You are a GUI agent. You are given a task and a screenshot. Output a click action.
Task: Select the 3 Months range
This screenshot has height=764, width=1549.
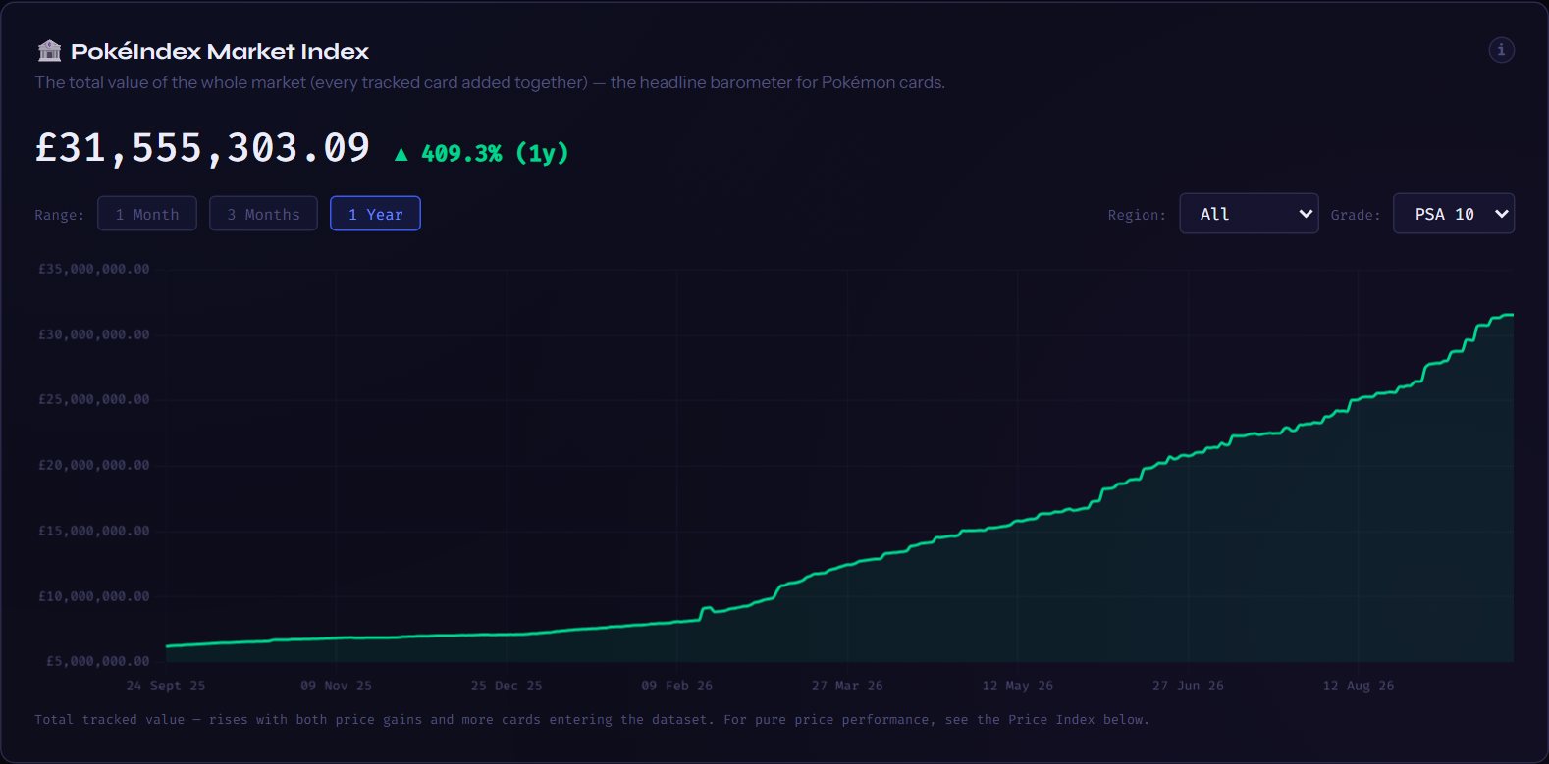click(x=263, y=214)
